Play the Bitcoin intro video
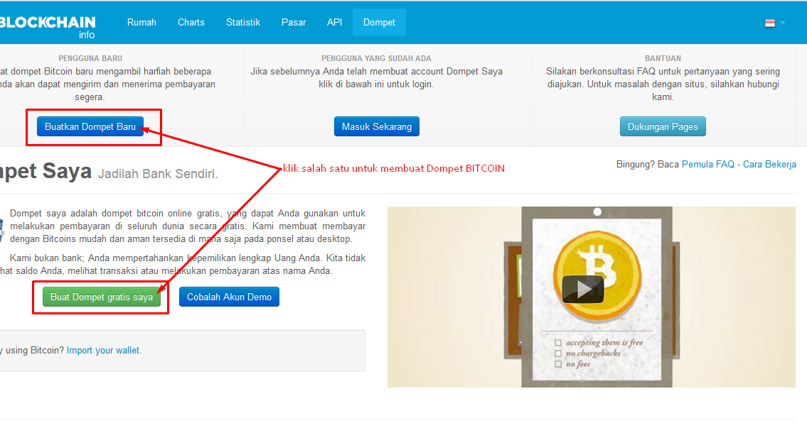The image size is (807, 423). pos(582,289)
